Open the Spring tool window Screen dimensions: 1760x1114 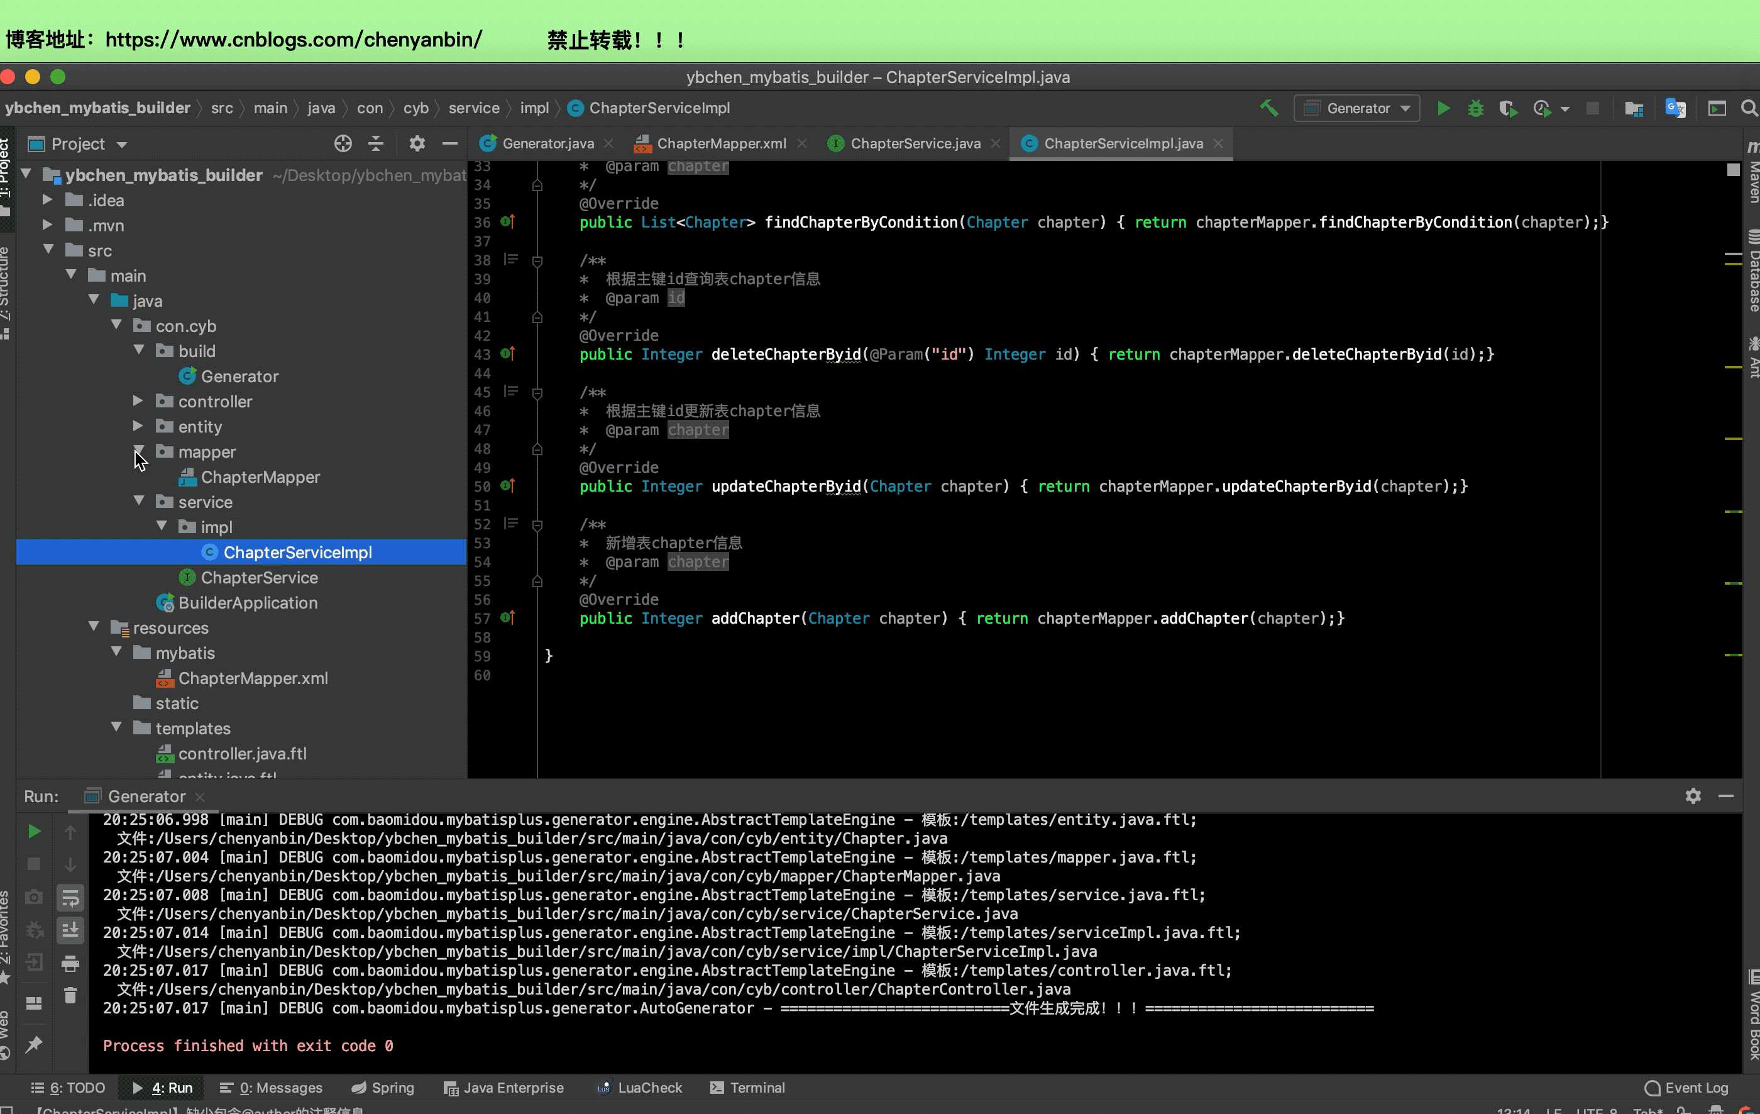383,1088
